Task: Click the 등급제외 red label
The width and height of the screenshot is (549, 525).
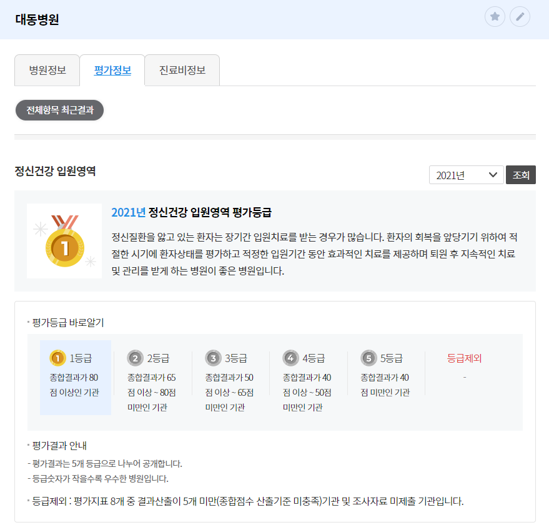Action: [464, 358]
